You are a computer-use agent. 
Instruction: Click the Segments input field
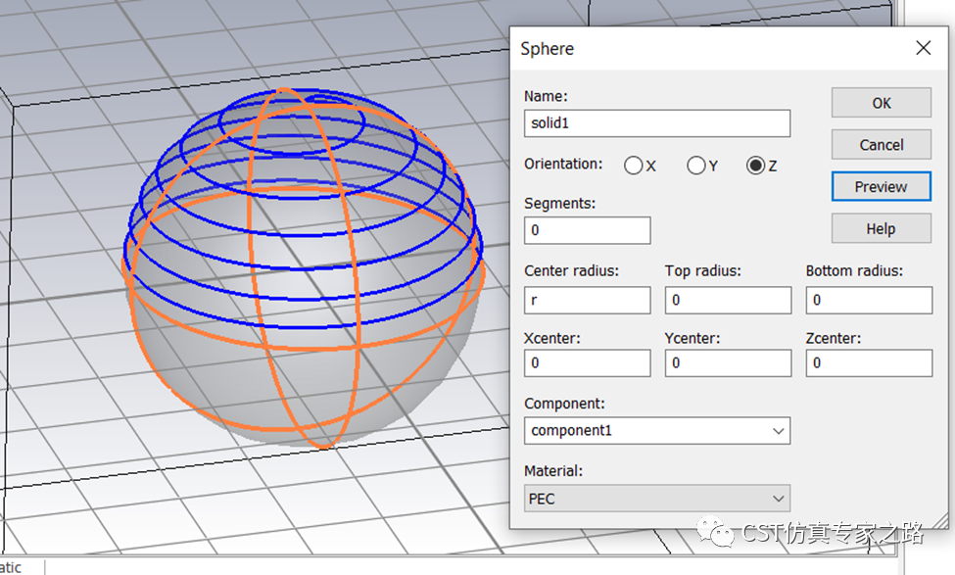point(587,230)
